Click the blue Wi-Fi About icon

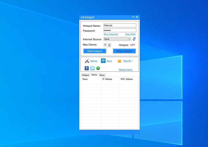coord(103,61)
